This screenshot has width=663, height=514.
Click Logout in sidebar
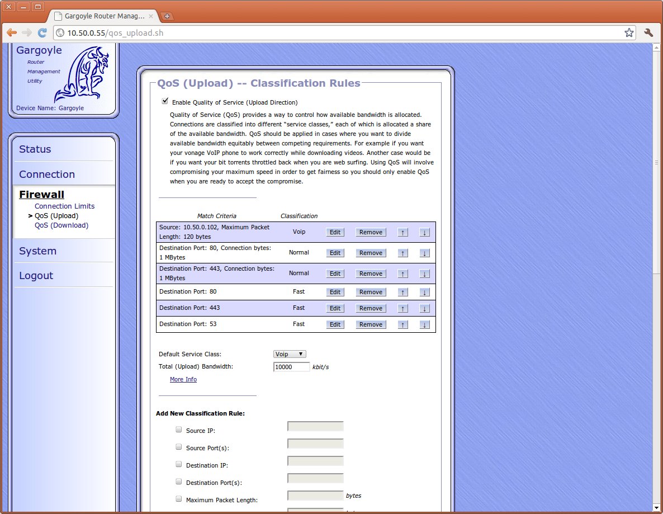pyautogui.click(x=36, y=275)
